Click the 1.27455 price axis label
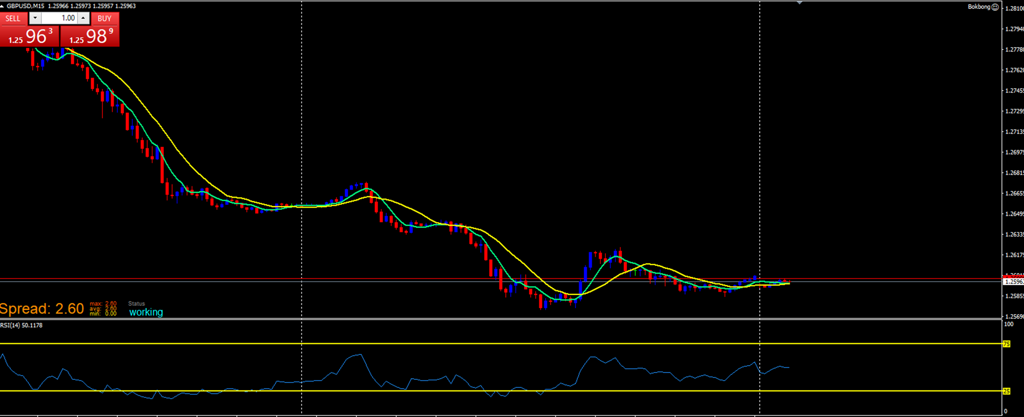Viewport: 1024px width, 417px height. pos(1014,91)
